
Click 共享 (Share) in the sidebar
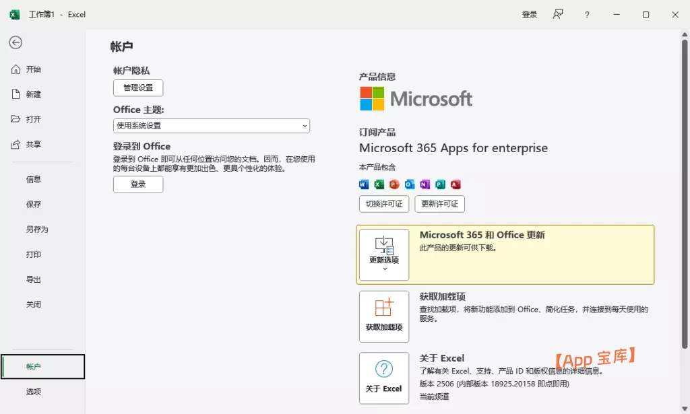(33, 144)
